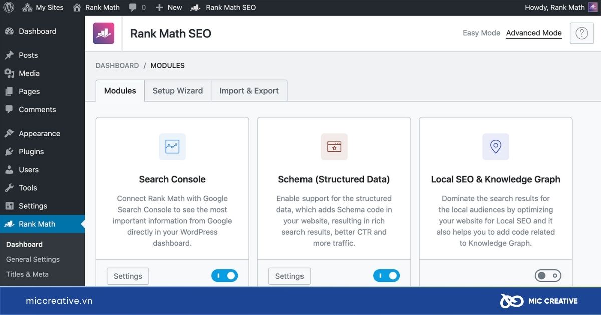Open Search Console Settings button

click(x=128, y=276)
